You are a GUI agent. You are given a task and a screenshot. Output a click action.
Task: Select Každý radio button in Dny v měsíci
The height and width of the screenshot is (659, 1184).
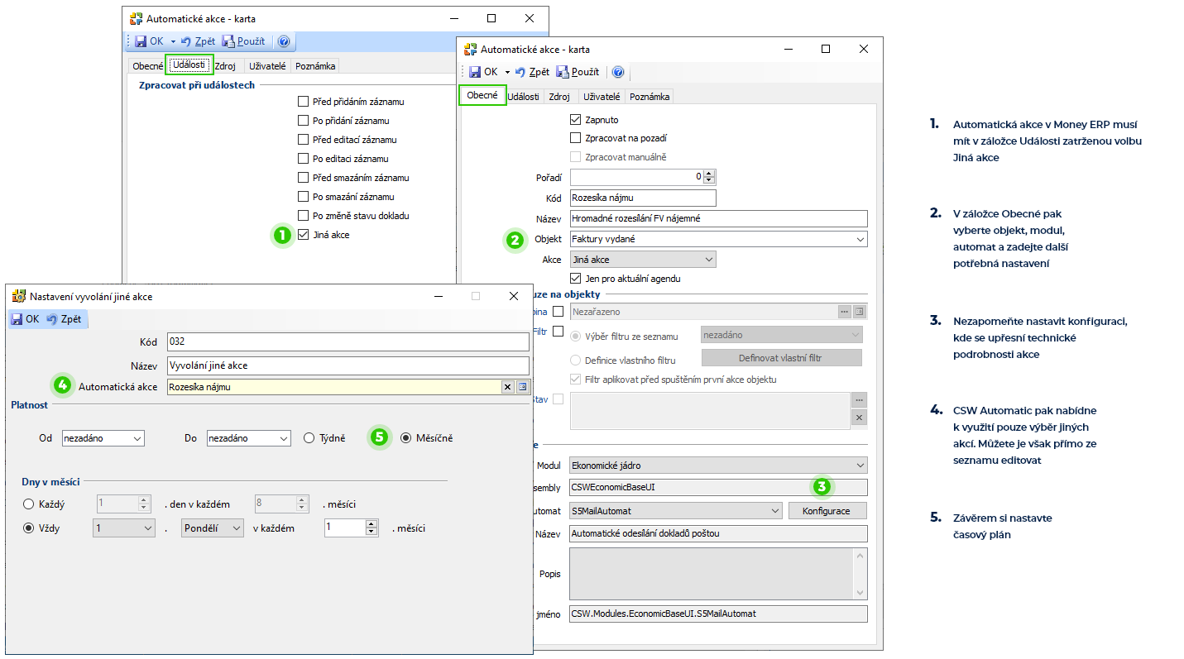(29, 504)
